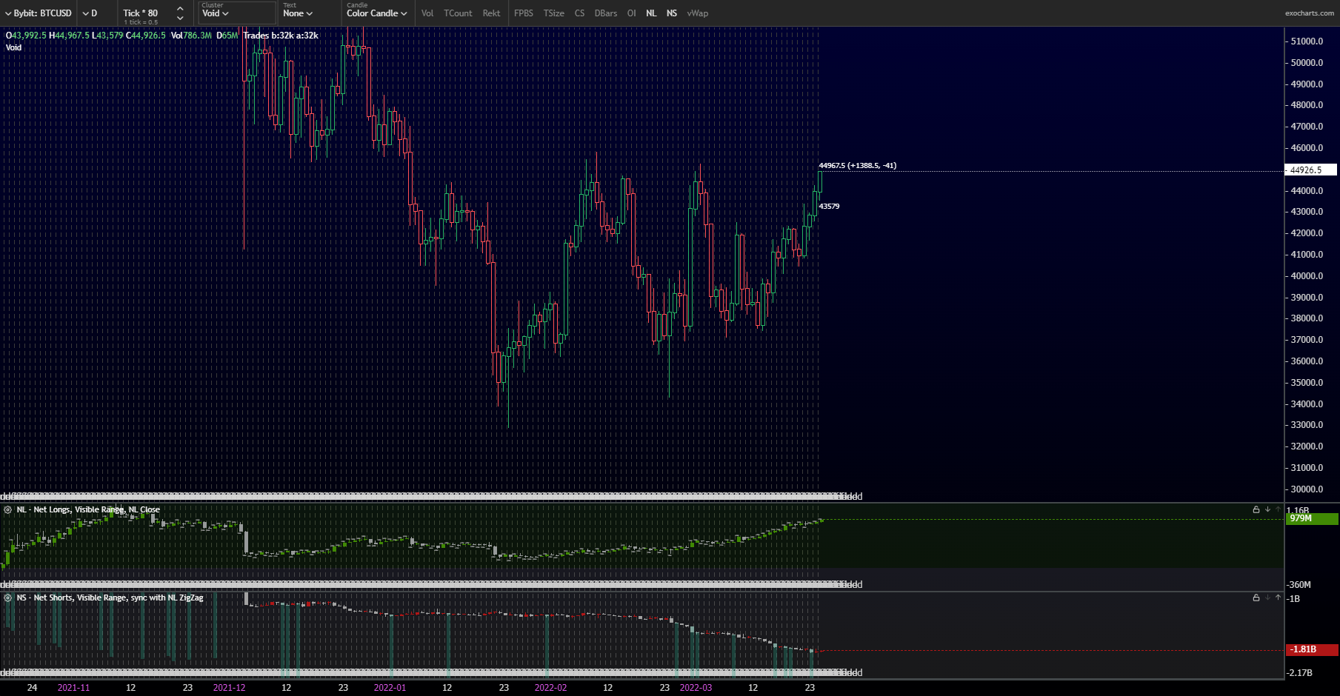This screenshot has height=696, width=1340.
Task: Click the lock icon in Net Longs panel
Action: point(1256,509)
